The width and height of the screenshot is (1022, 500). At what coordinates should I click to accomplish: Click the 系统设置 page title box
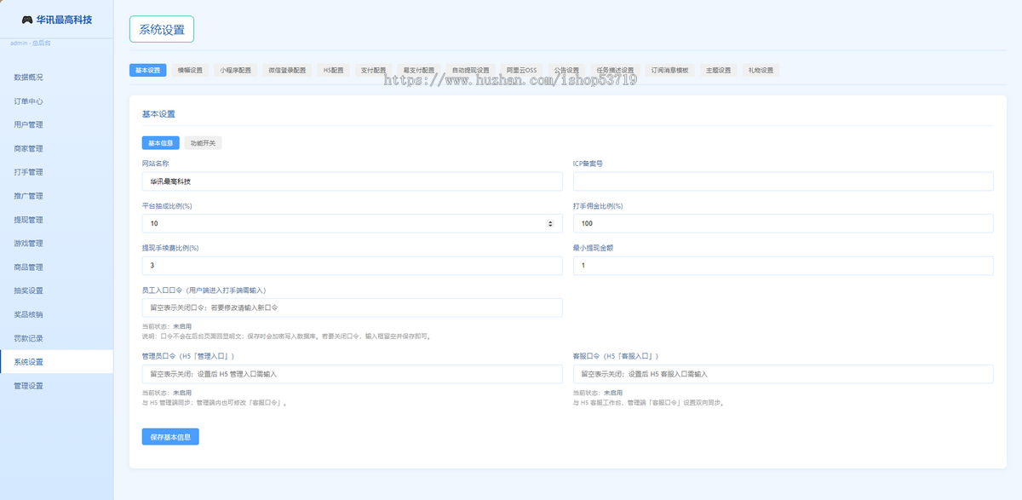tap(162, 29)
